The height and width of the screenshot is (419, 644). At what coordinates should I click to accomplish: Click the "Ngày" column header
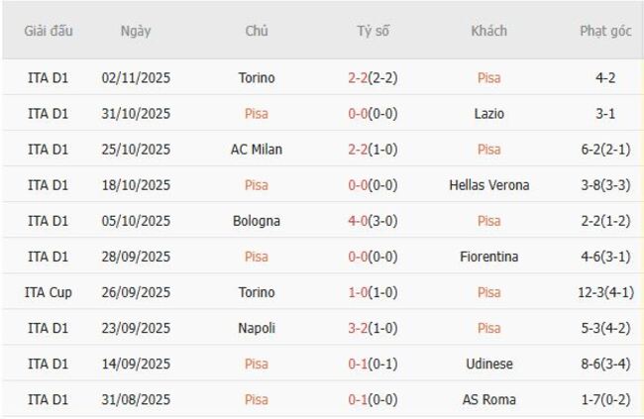click(x=136, y=31)
